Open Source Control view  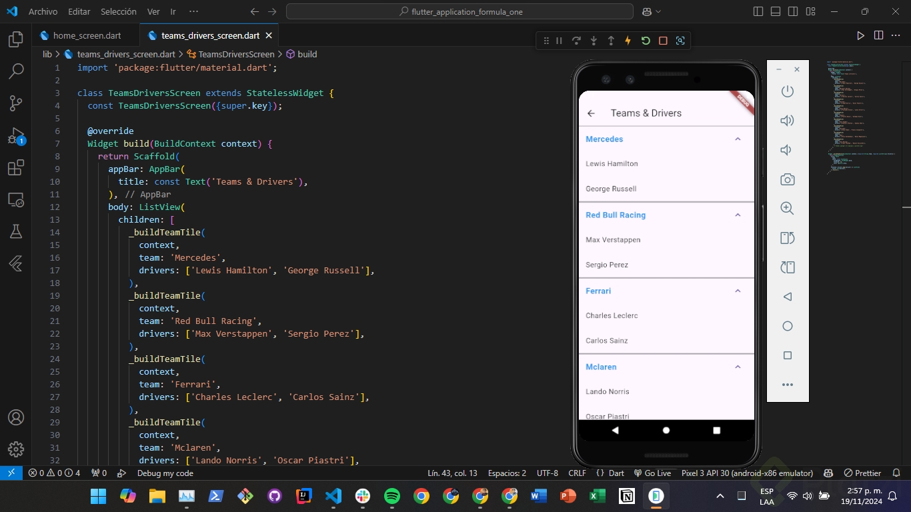pyautogui.click(x=16, y=103)
